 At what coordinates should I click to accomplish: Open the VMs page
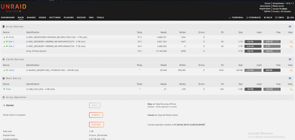(x=91, y=17)
